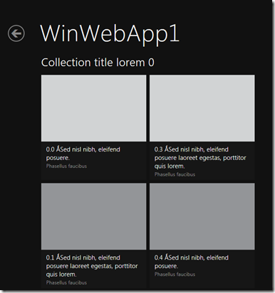Click 'posuere.' text line in item 0.4

click(166, 266)
